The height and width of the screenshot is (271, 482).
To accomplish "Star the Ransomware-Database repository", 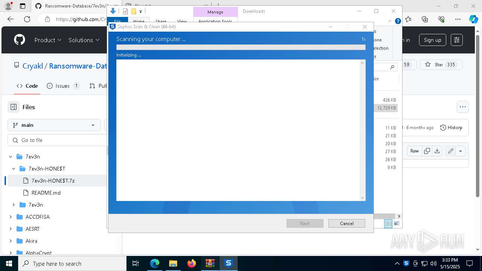I will point(441,65).
